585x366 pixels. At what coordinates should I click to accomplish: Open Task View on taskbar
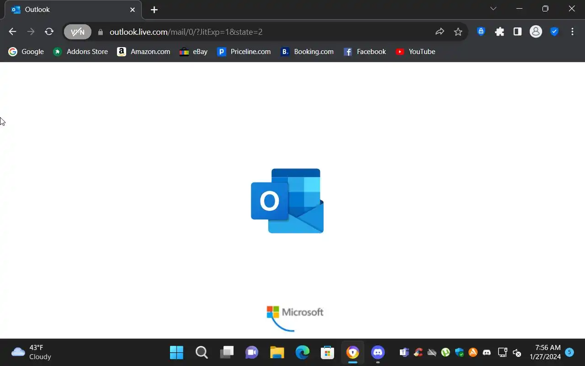(227, 352)
